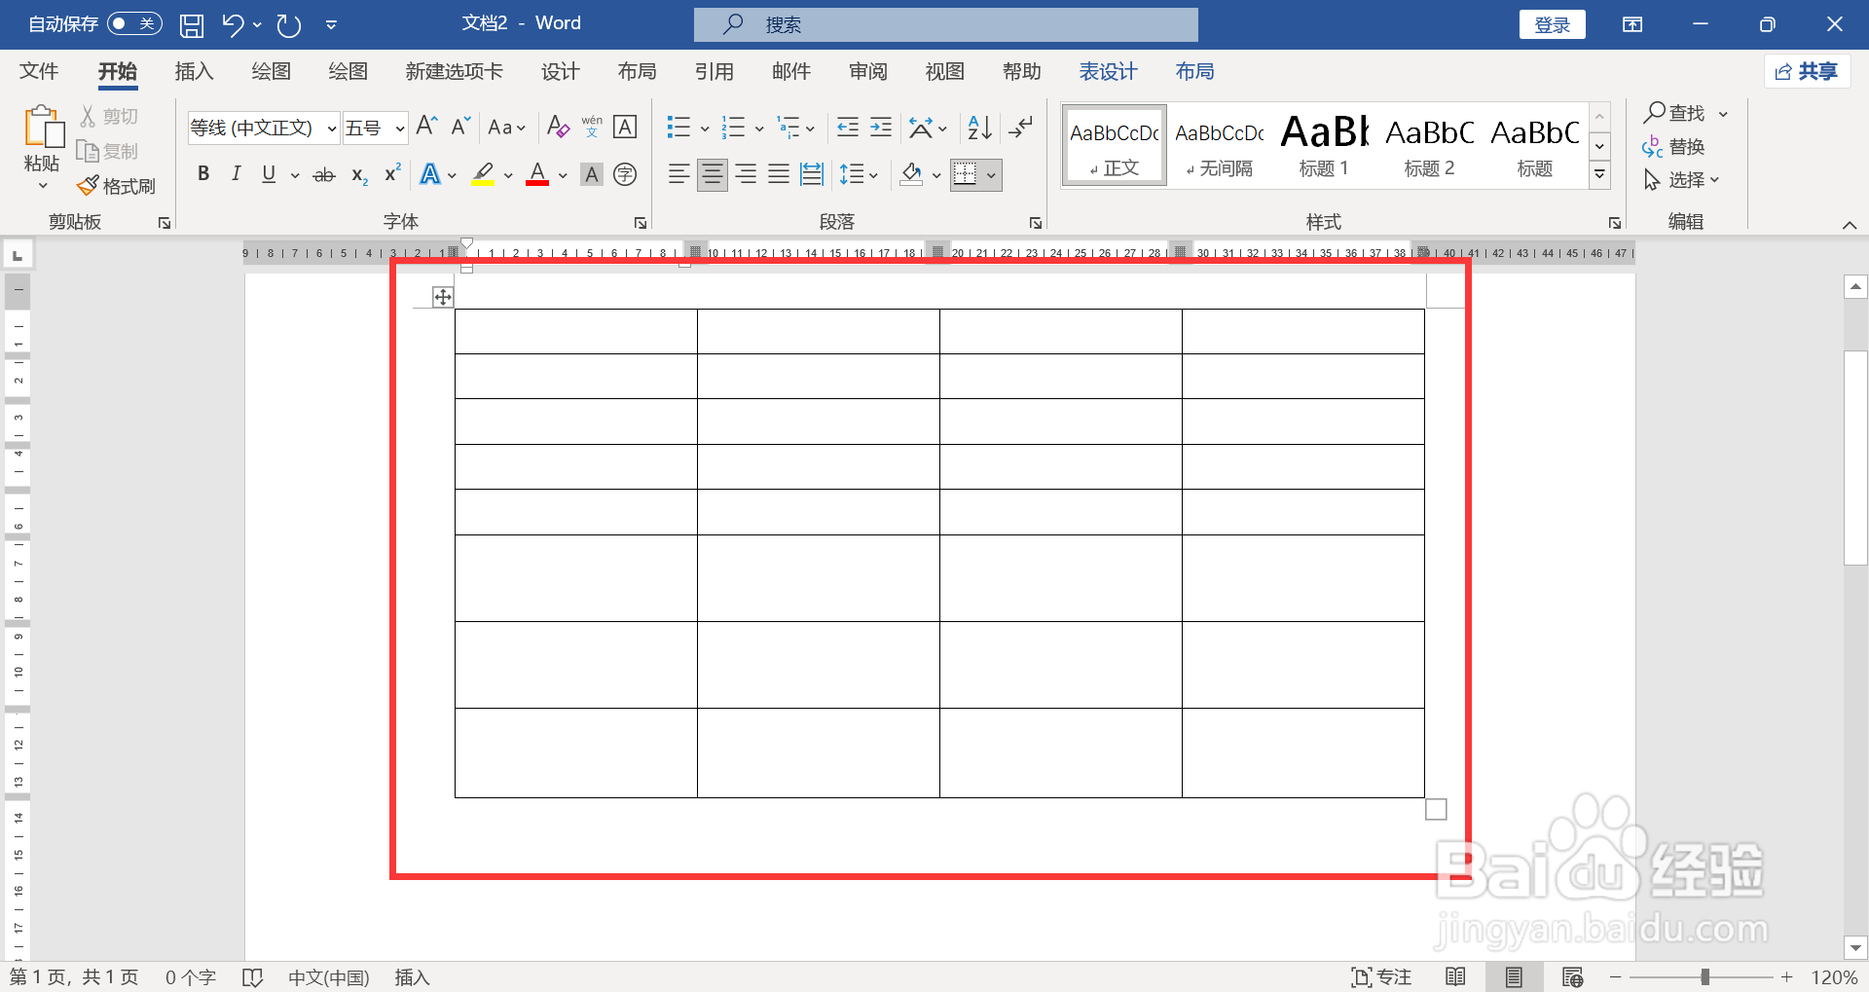Image resolution: width=1869 pixels, height=992 pixels.
Task: Click the Sign in (登录) button
Action: point(1552,24)
